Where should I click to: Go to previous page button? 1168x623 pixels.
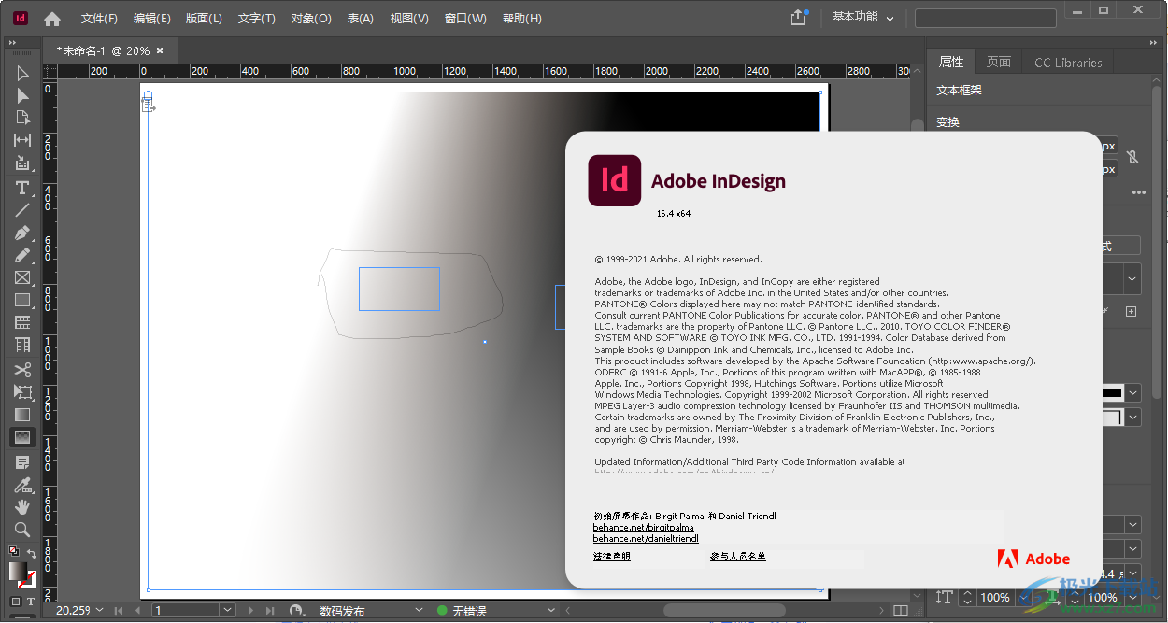(137, 610)
